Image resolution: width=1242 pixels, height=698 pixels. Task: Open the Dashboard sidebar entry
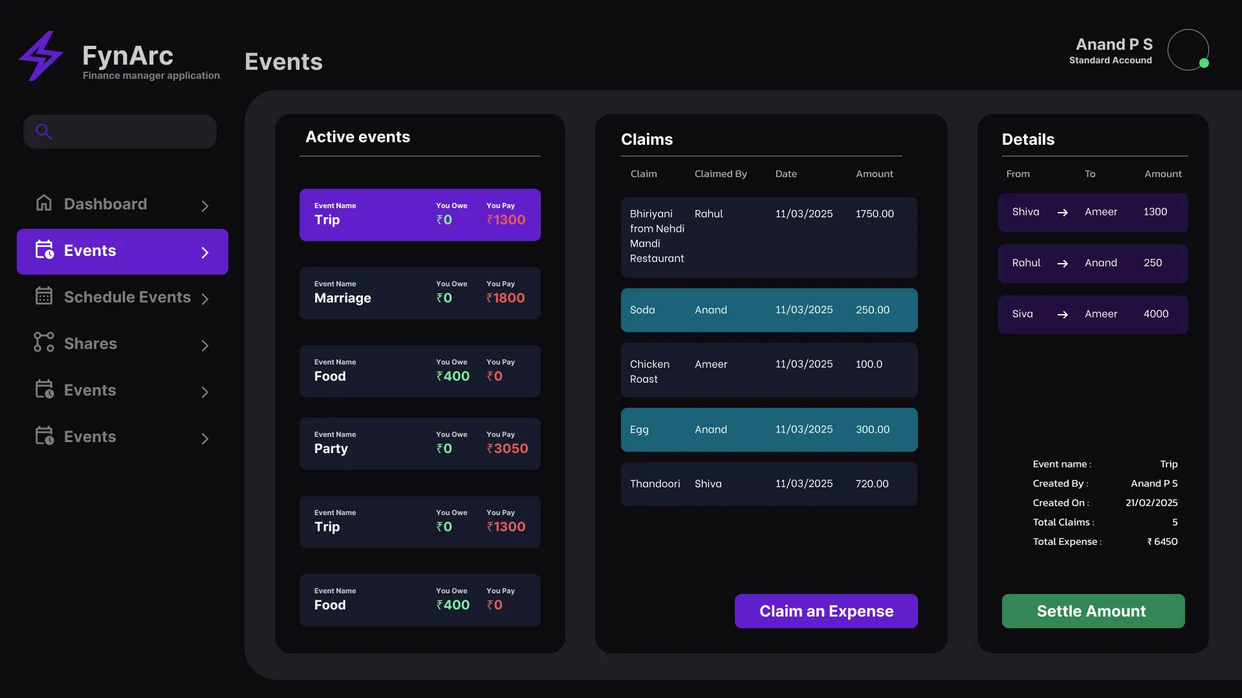(x=105, y=204)
